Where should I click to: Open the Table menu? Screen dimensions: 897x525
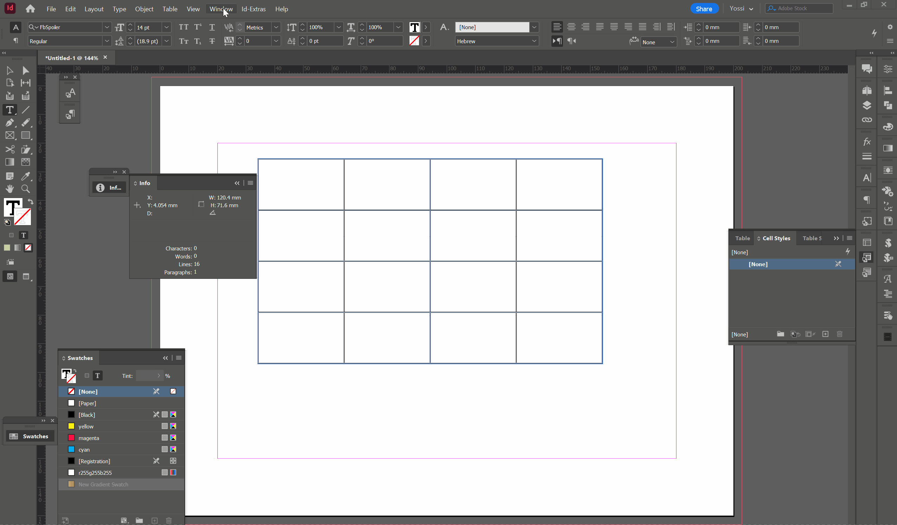click(170, 9)
